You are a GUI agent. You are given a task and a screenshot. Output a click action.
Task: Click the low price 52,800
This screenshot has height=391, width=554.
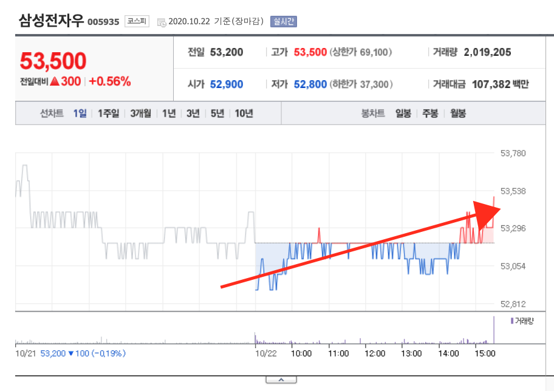tap(310, 84)
